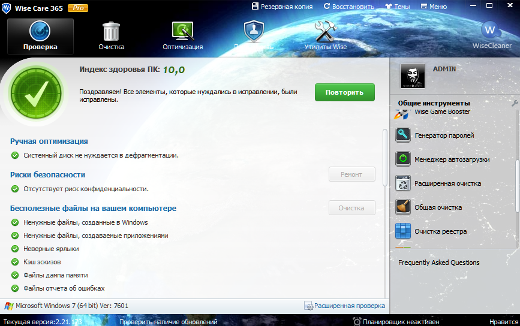This screenshot has width=520, height=326.
Task: Click the tools panel scrollbar
Action: tap(518, 186)
